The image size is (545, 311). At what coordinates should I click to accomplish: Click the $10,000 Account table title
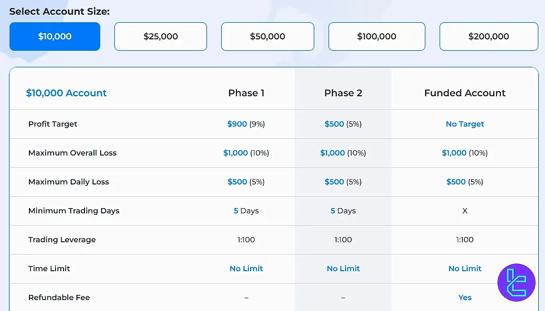(x=66, y=93)
